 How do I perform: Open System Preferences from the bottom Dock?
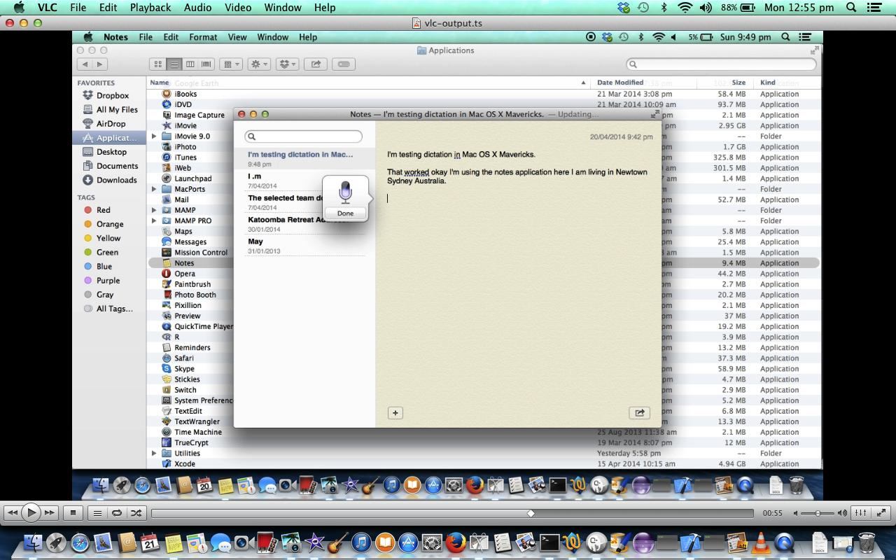(432, 542)
